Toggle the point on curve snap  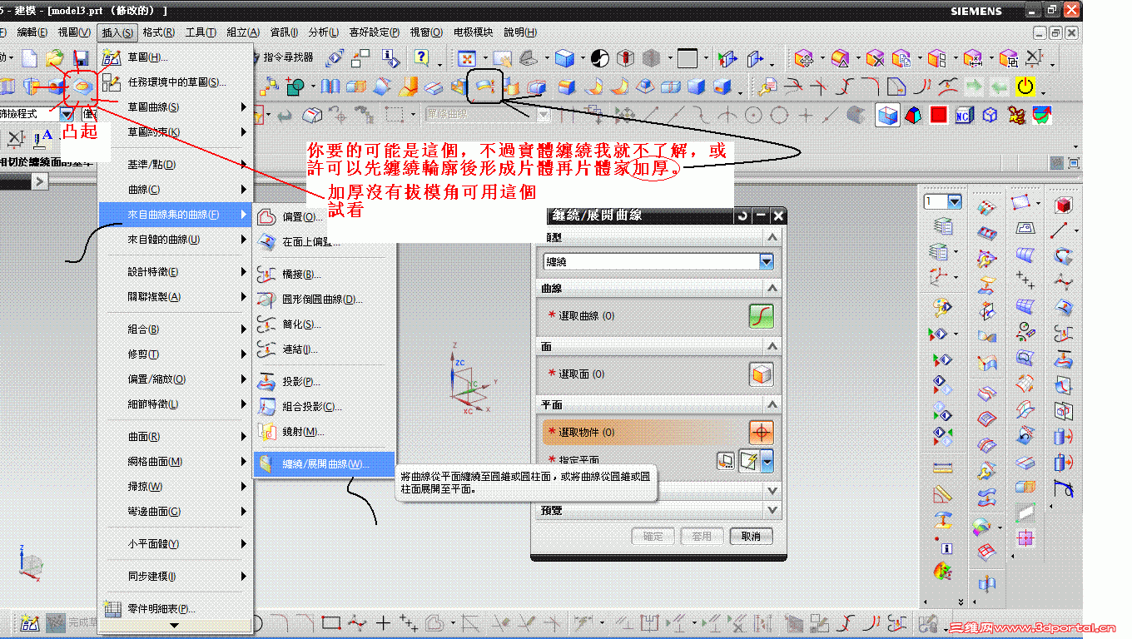tap(831, 115)
